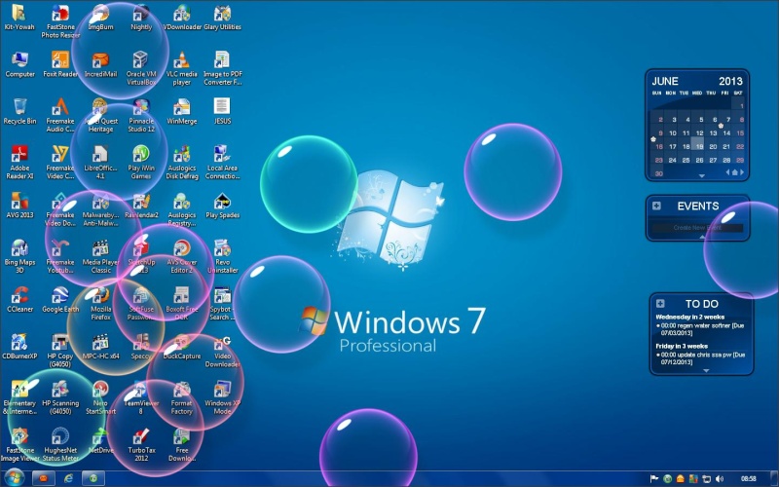Open the Windows Start menu orb
This screenshot has width=779, height=487.
point(14,478)
